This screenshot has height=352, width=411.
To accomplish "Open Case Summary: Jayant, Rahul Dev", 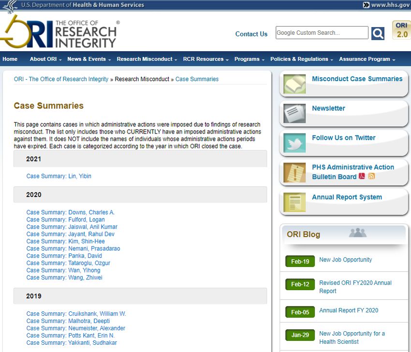I will [70, 234].
